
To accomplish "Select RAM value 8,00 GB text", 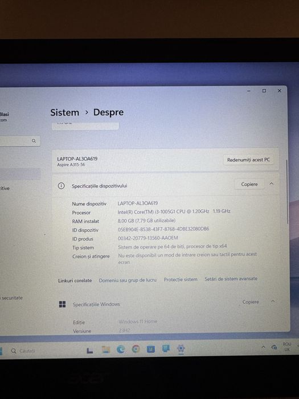I will tap(146, 221).
